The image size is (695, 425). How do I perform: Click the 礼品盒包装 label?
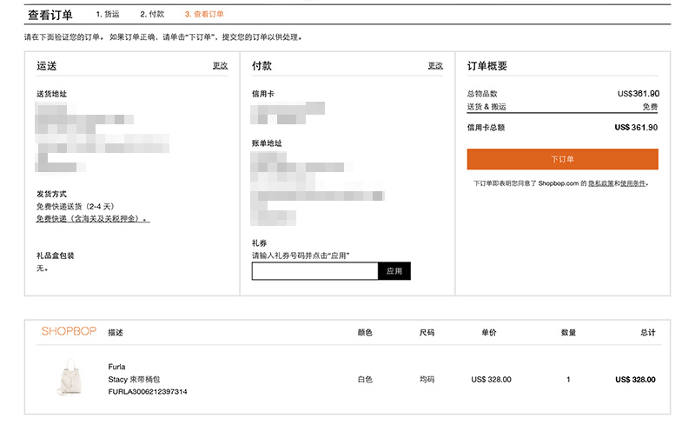[x=56, y=256]
